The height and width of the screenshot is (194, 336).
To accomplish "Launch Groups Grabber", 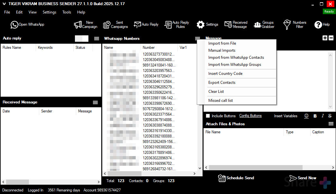I will 264,25.
